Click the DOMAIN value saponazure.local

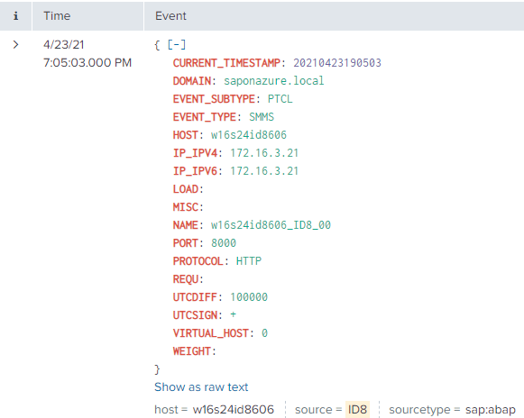tap(273, 81)
